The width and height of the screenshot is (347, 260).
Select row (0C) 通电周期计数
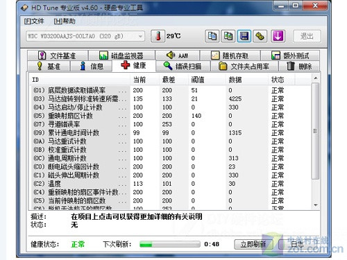[171, 158]
